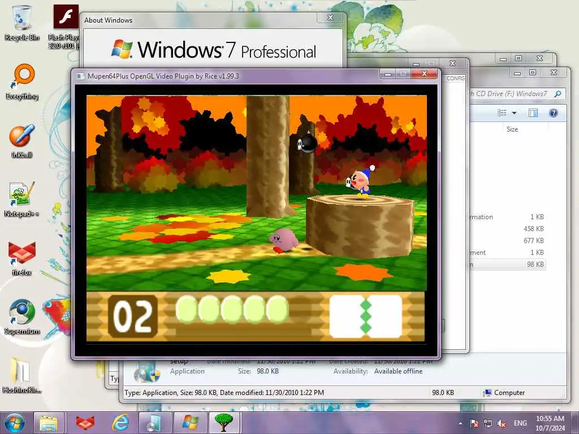
Task: Launch firefox desktop shortcut
Action: pos(21,258)
